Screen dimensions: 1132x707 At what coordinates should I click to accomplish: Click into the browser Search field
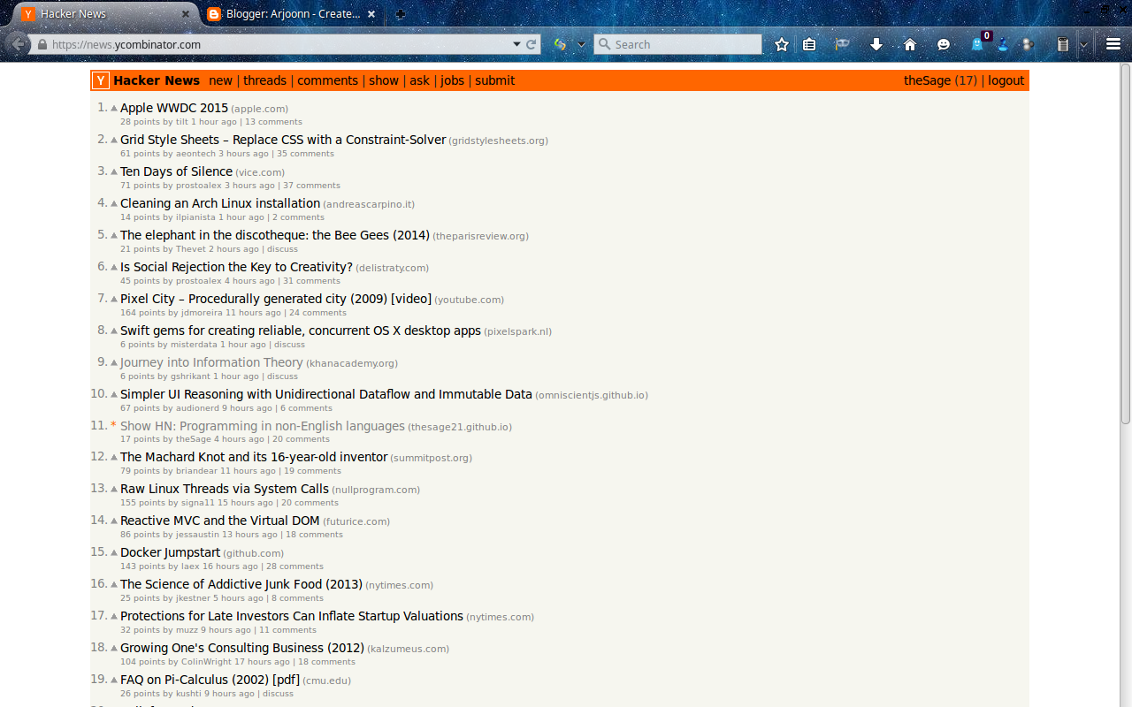click(677, 44)
